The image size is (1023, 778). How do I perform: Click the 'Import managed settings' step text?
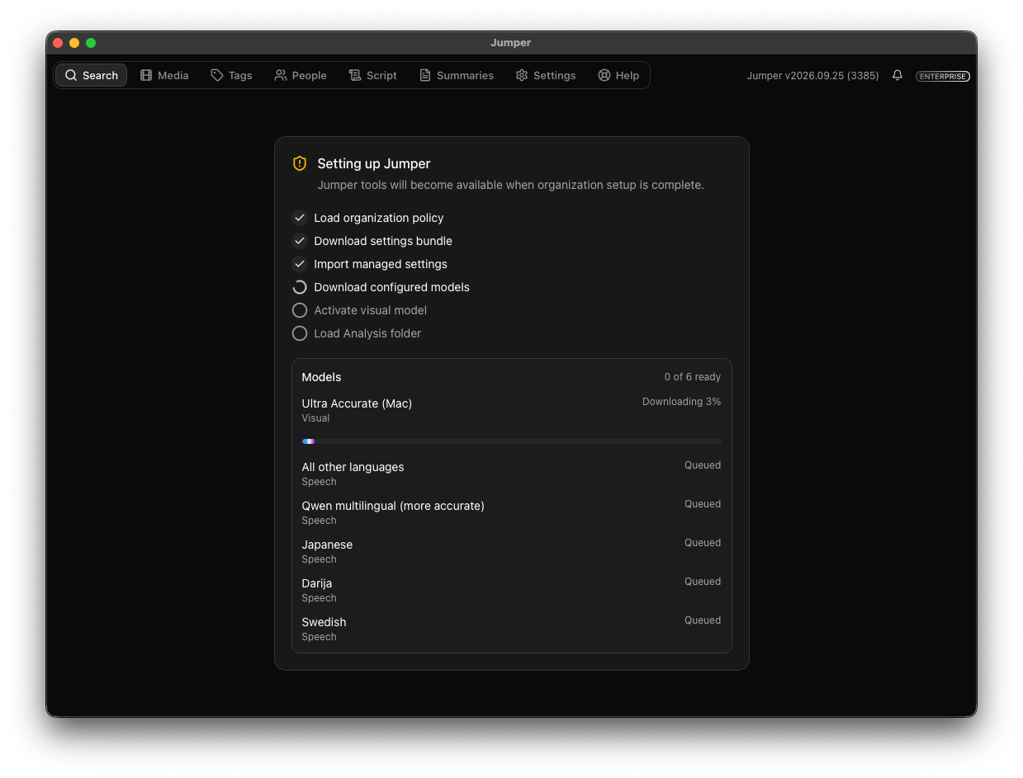tap(381, 264)
